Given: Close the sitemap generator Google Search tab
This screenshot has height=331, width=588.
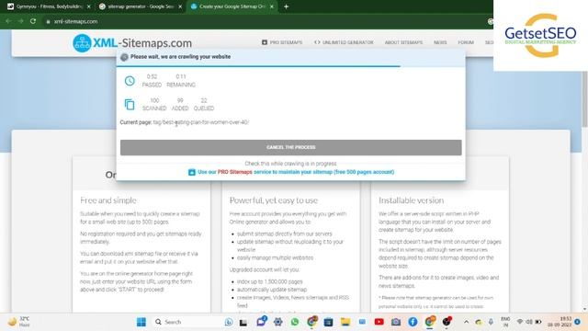Looking at the screenshot, I should (x=180, y=6).
